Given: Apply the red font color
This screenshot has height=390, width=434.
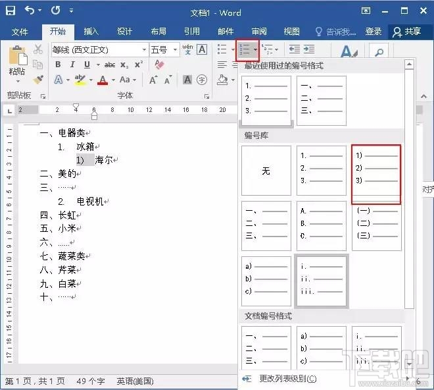Looking at the screenshot, I should coord(103,80).
